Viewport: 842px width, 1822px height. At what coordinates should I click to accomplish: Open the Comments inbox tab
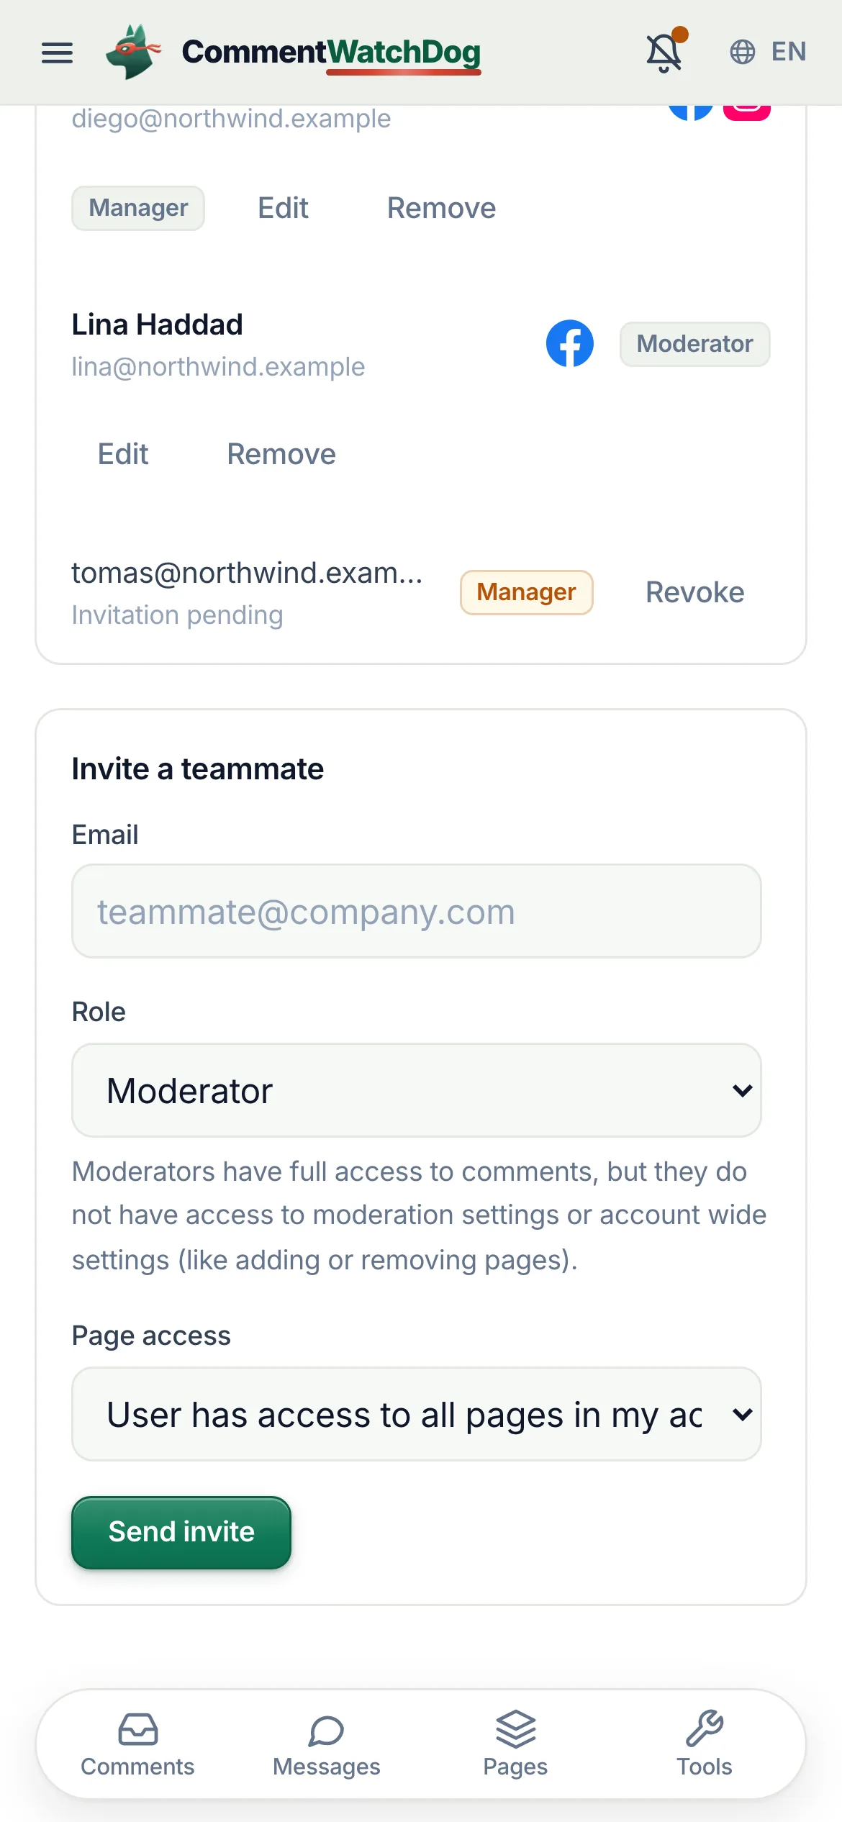pyautogui.click(x=137, y=1744)
